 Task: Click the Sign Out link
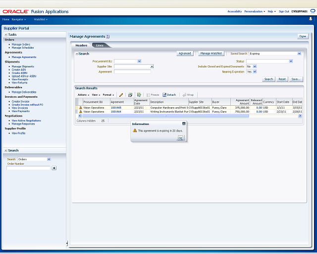pyautogui.click(x=284, y=11)
